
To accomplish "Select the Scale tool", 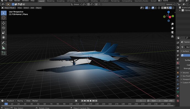I will click(x=4, y=33).
